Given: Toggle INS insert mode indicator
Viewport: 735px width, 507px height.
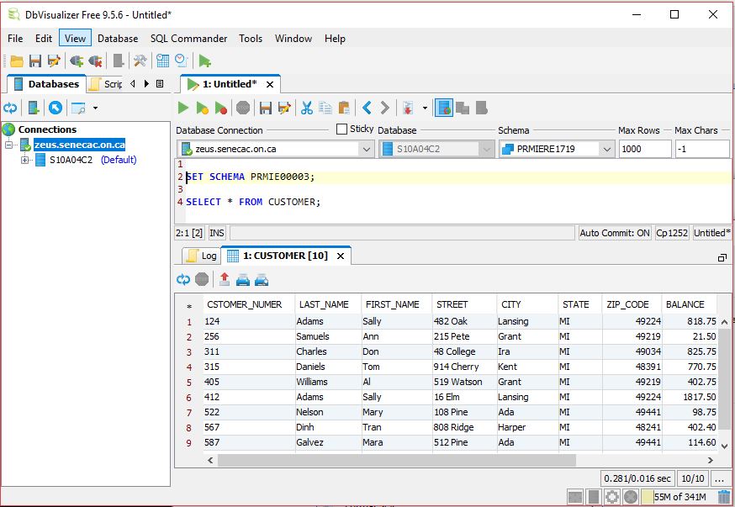Looking at the screenshot, I should tap(217, 233).
